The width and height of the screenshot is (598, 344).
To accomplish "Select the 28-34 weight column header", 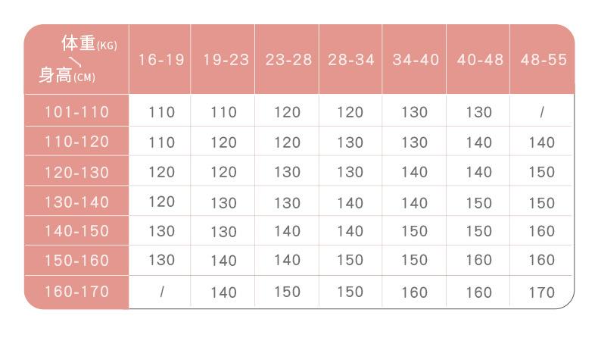I will pos(351,61).
